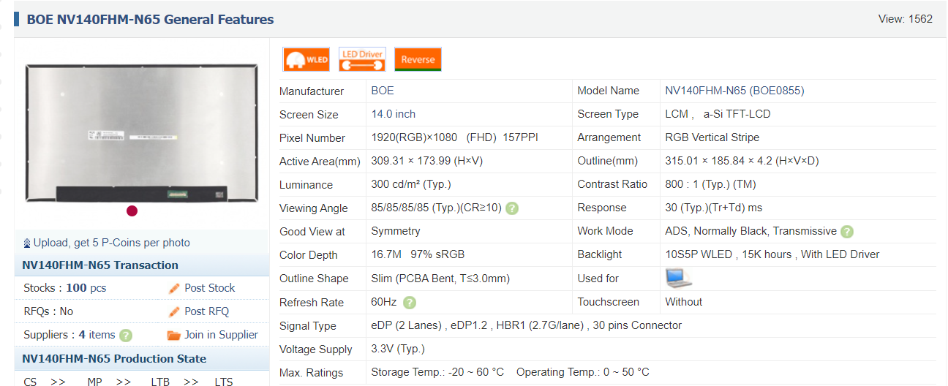Click the Suppliers 4 items count
This screenshot has height=386, width=948.
(97, 335)
